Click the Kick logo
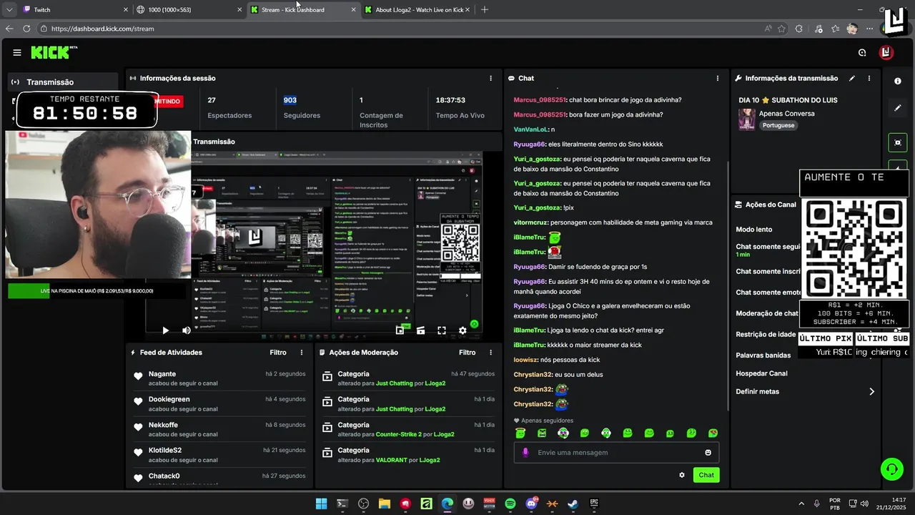 click(x=53, y=52)
